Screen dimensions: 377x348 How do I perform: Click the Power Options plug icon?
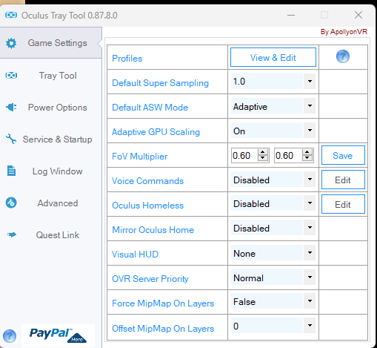coord(11,108)
